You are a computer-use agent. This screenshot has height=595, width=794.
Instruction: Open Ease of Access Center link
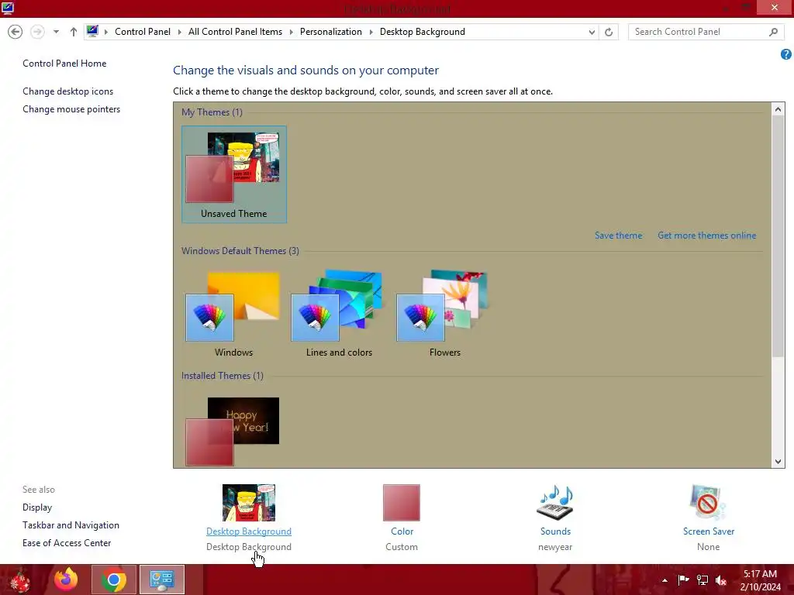[x=67, y=543]
